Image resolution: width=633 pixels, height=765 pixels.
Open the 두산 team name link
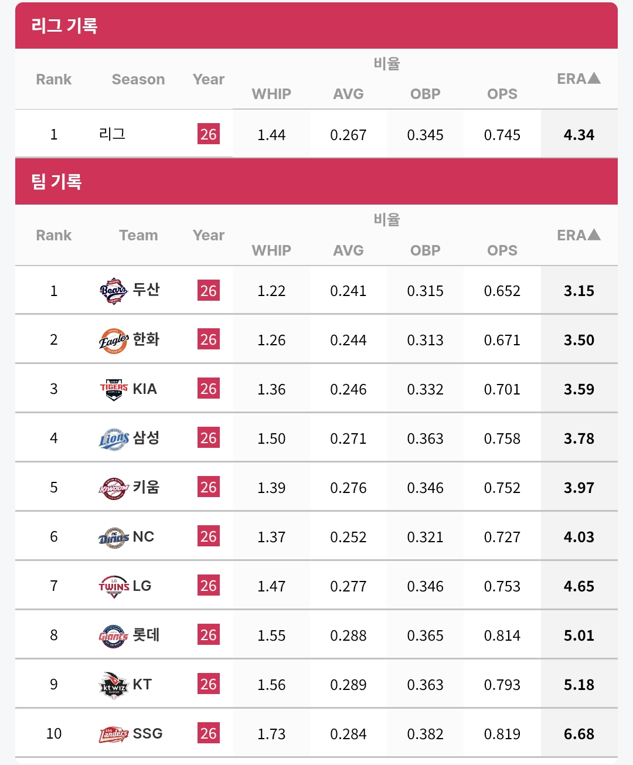click(147, 290)
